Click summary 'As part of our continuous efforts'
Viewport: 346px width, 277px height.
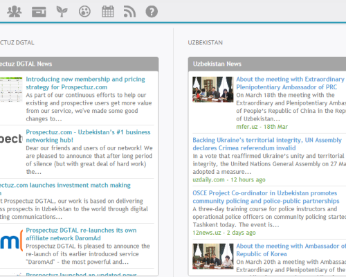point(89,107)
